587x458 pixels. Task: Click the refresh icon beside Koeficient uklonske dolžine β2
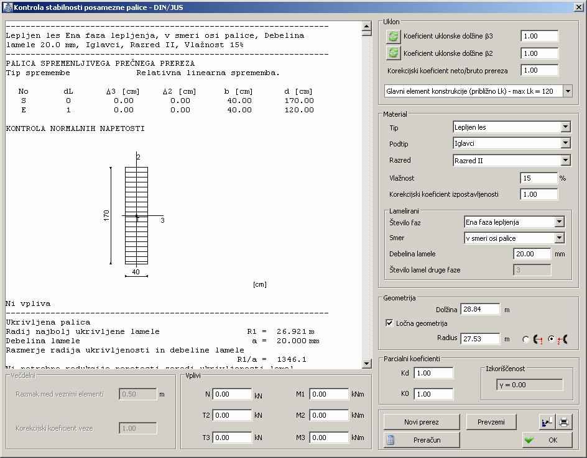coord(393,53)
